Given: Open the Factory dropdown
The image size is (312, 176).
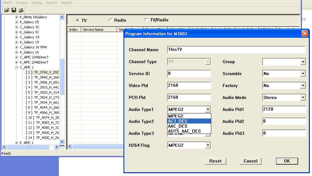Looking at the screenshot, I should [x=303, y=85].
